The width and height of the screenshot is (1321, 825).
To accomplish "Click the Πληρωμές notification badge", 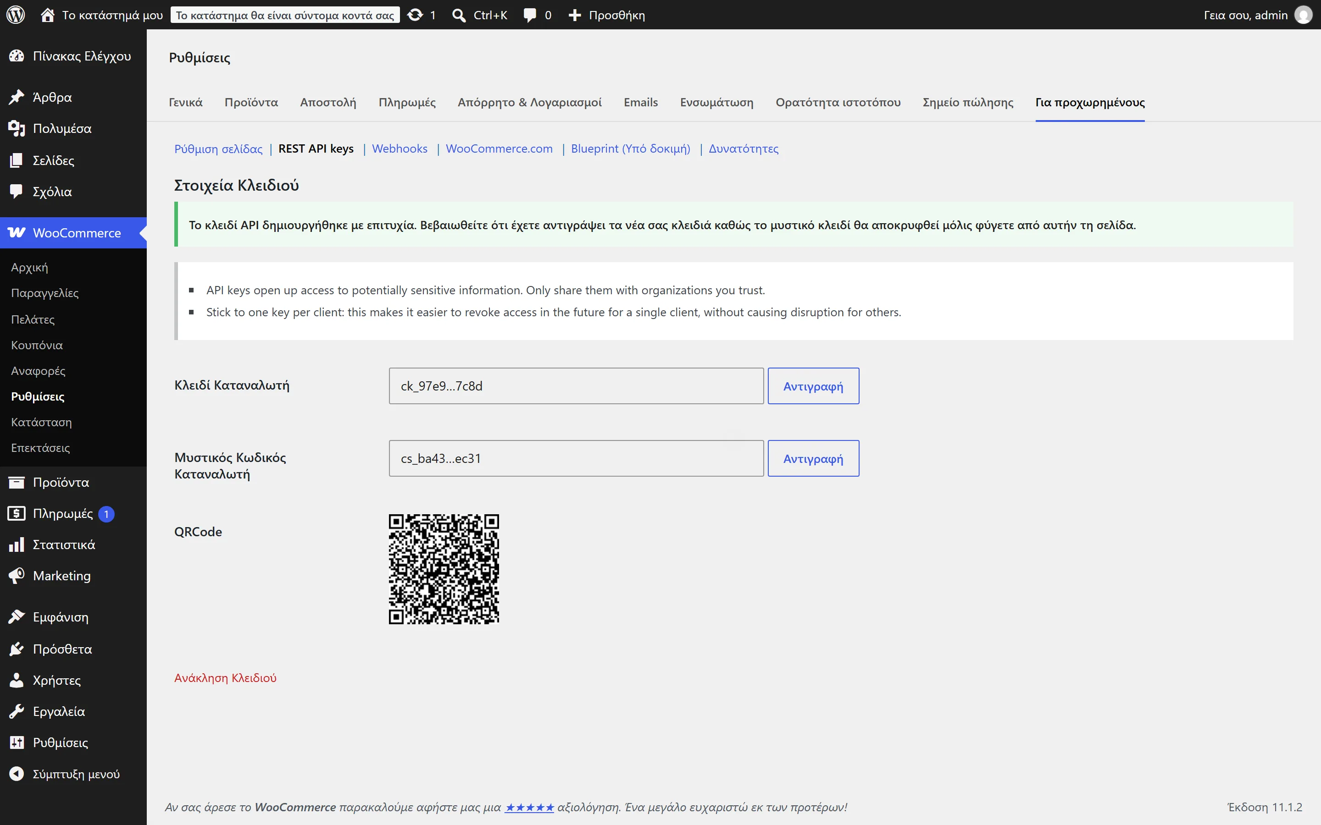I will point(106,514).
